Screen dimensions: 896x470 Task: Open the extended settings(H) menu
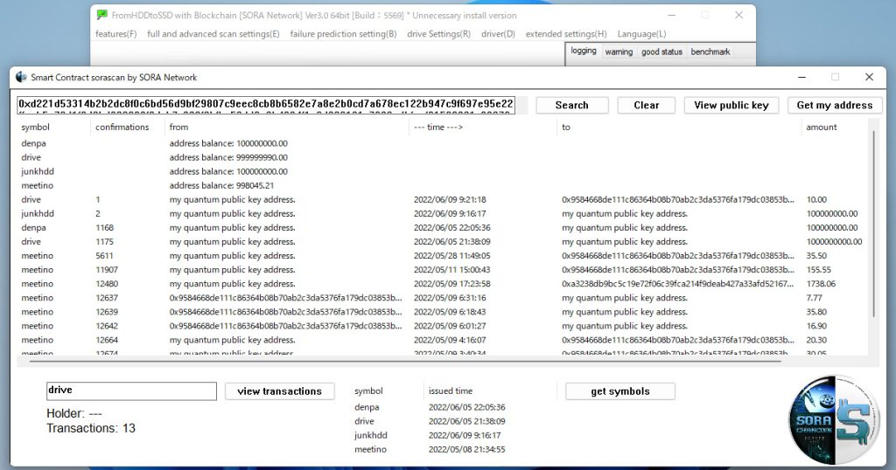tap(566, 34)
